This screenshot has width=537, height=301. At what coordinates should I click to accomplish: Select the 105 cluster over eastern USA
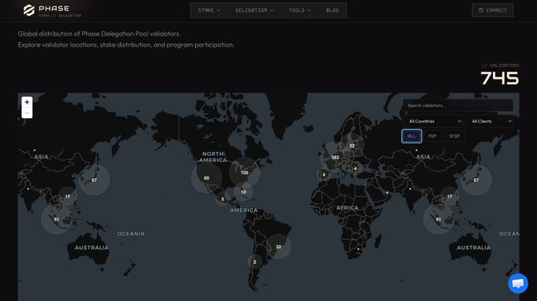pos(245,173)
